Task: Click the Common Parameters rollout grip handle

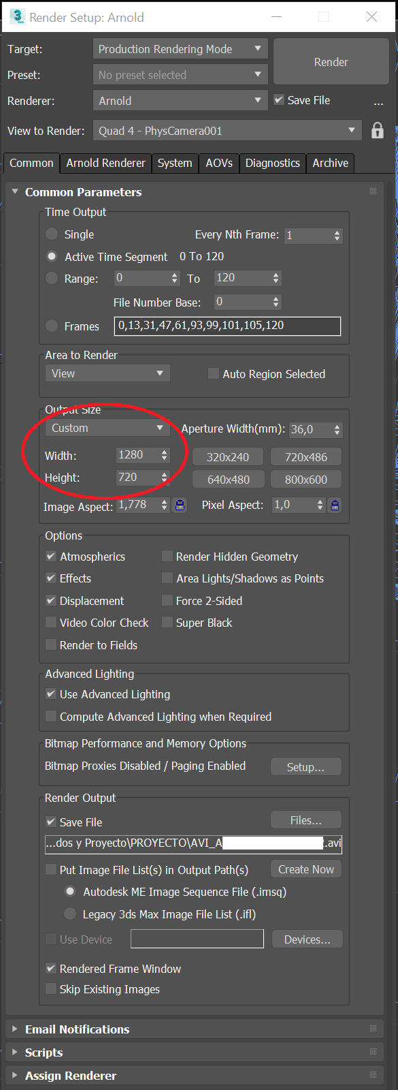Action: coord(373,191)
